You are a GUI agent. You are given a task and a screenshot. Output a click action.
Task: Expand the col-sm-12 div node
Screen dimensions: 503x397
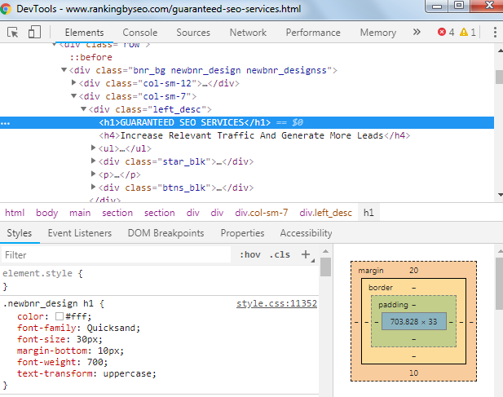click(74, 82)
